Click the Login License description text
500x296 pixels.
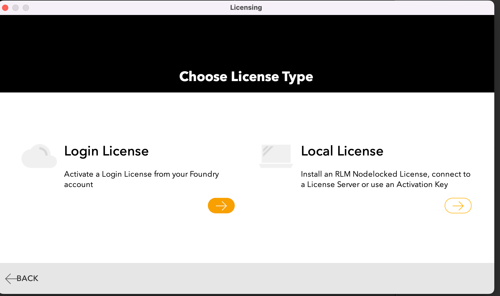tap(141, 179)
